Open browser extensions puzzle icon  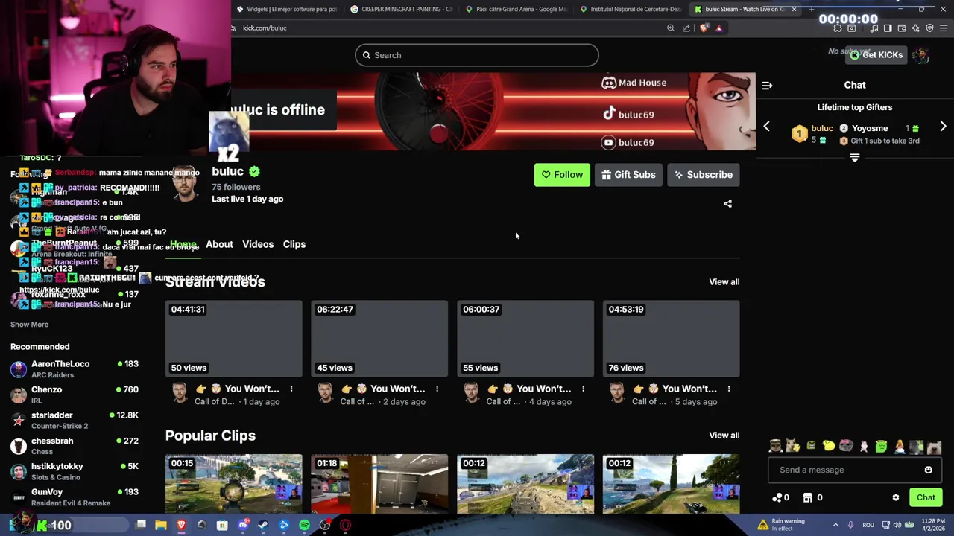[838, 28]
